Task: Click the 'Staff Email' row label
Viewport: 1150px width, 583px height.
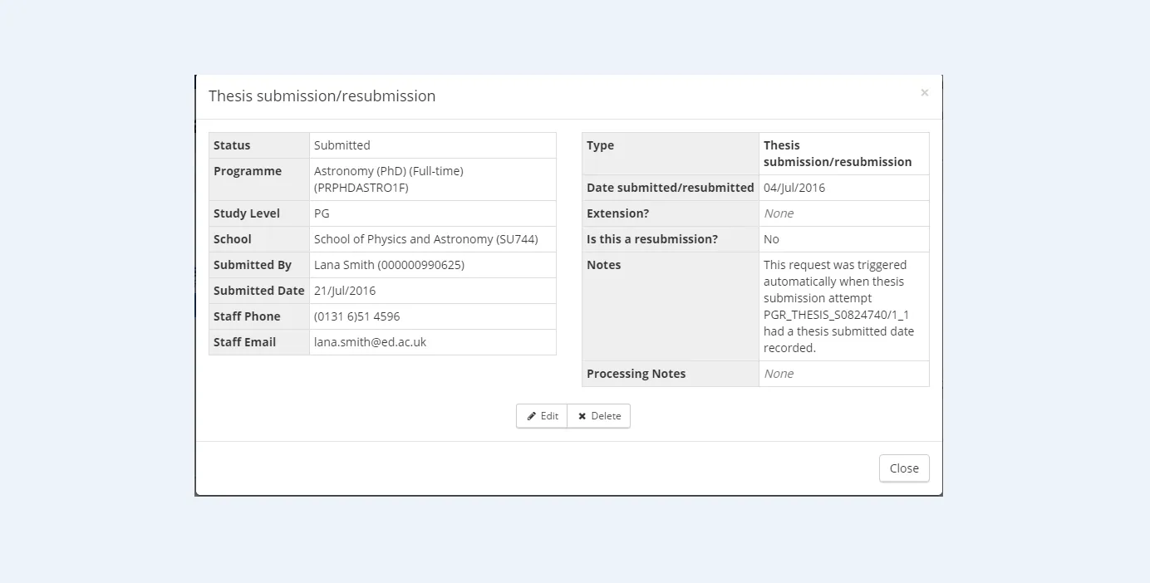Action: pyautogui.click(x=244, y=342)
